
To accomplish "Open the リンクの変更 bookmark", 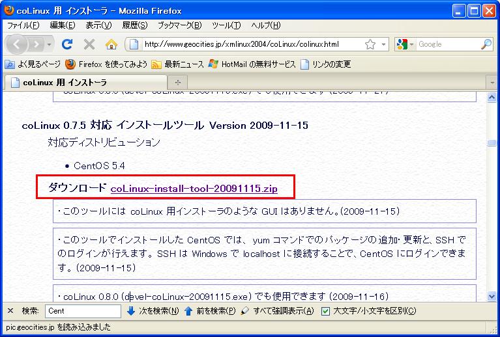I will click(325, 64).
